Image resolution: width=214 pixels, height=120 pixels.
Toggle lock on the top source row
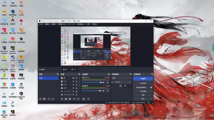click(x=77, y=78)
